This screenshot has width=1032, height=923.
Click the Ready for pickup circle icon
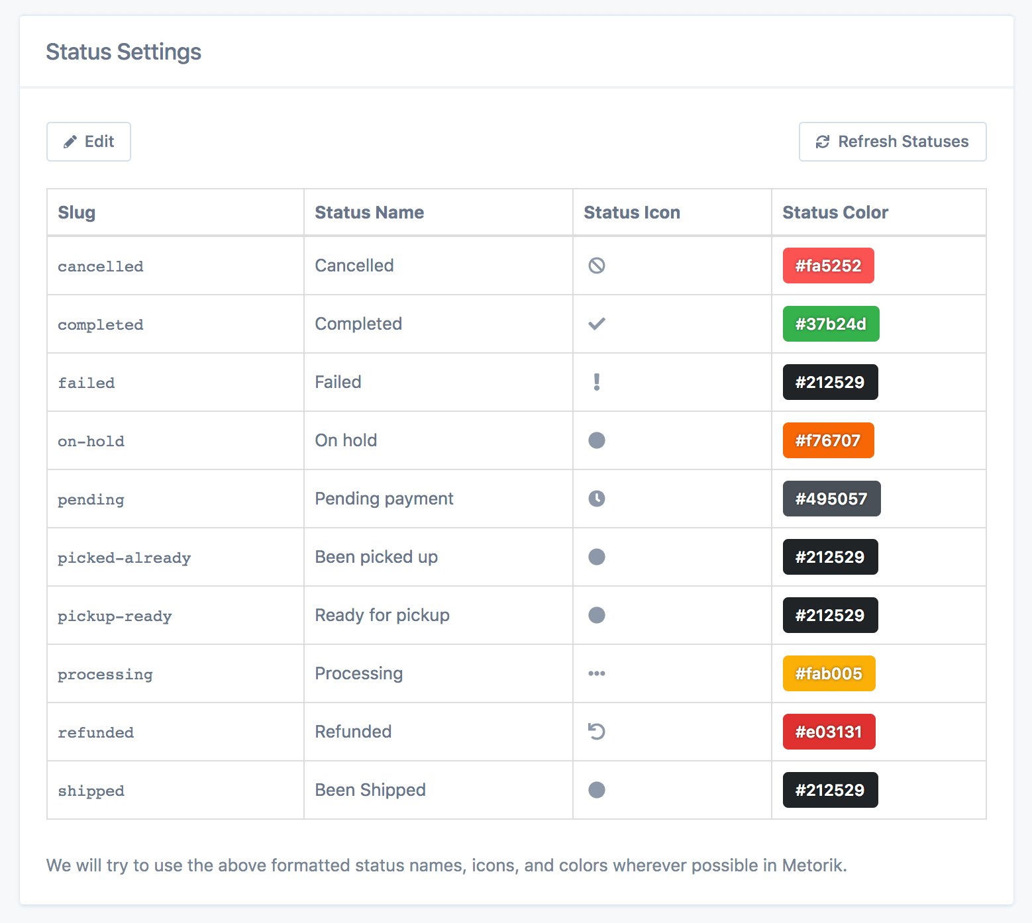coord(597,615)
